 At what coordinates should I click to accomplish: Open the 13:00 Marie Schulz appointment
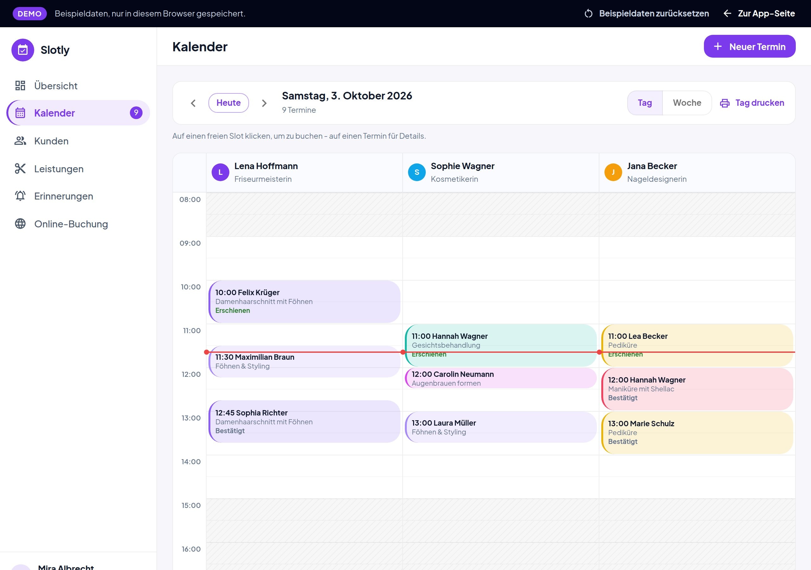[697, 433]
